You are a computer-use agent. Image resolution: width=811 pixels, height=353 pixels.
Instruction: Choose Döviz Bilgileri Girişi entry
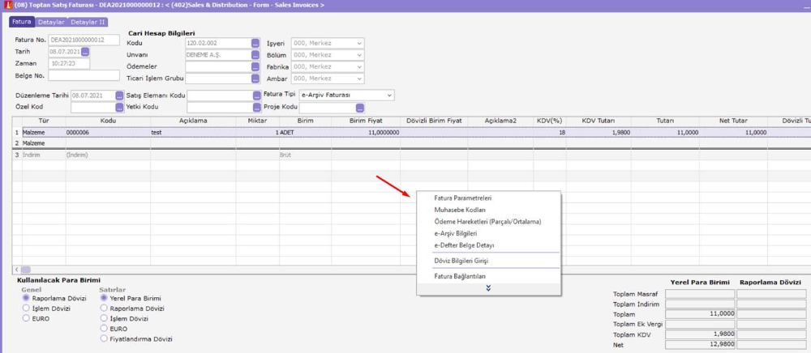pos(461,261)
